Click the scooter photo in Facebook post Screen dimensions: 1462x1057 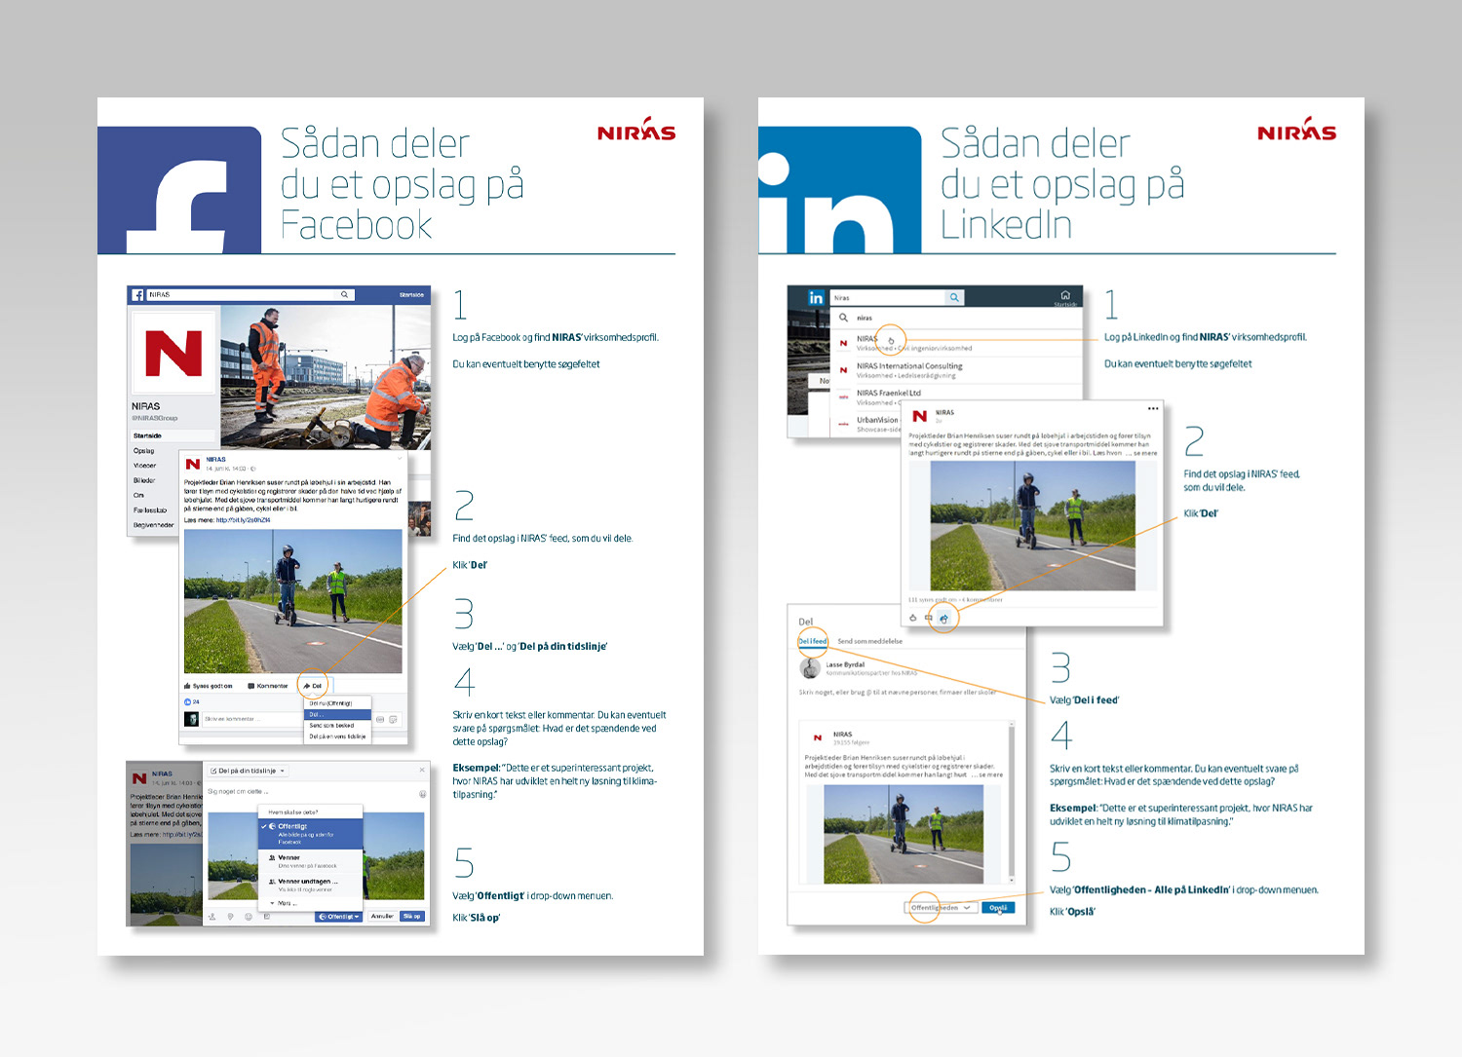293,601
